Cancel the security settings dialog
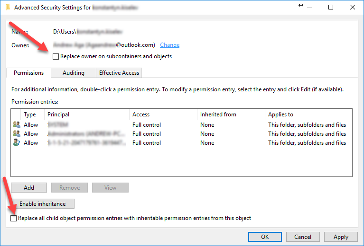364x246 pixels. 303,237
